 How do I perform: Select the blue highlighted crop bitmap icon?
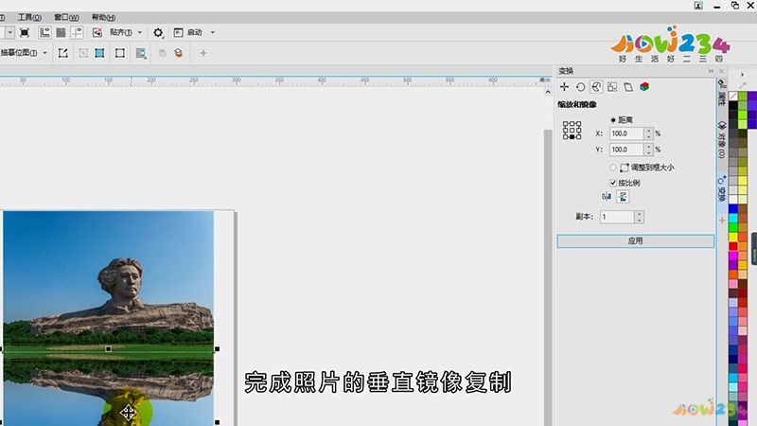coord(100,53)
